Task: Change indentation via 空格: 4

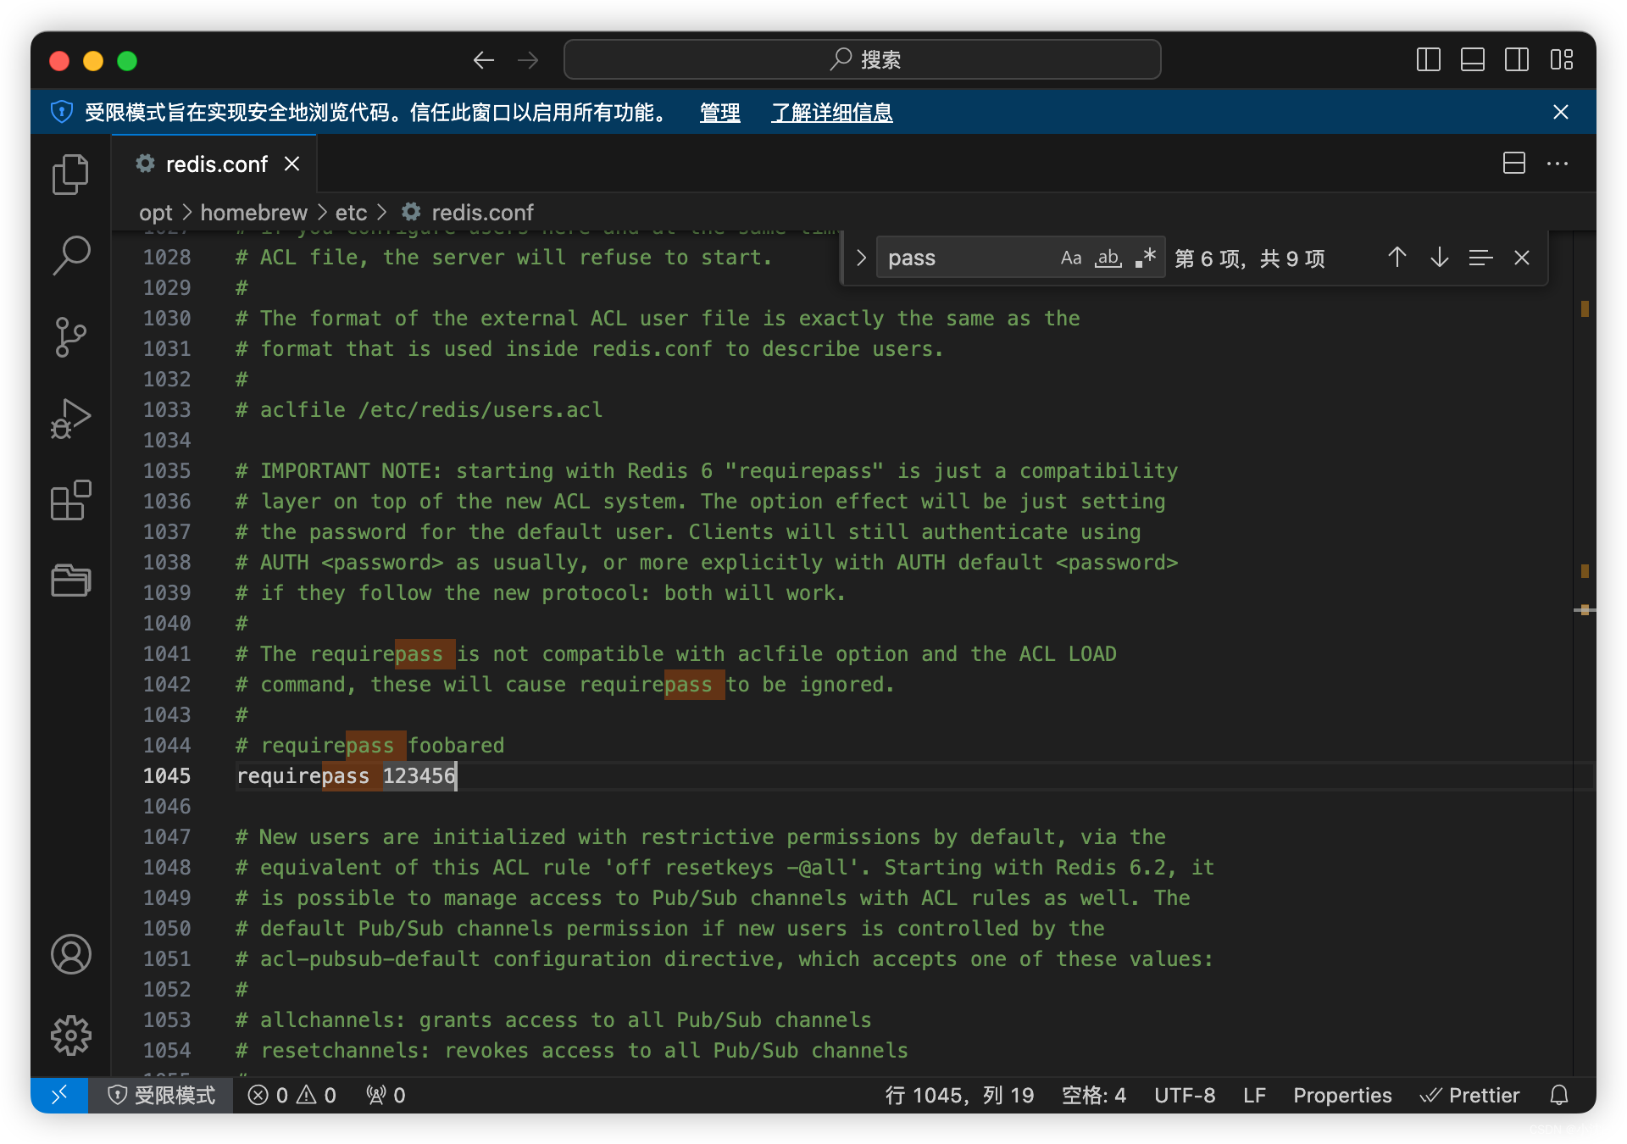Action: pos(1094,1095)
